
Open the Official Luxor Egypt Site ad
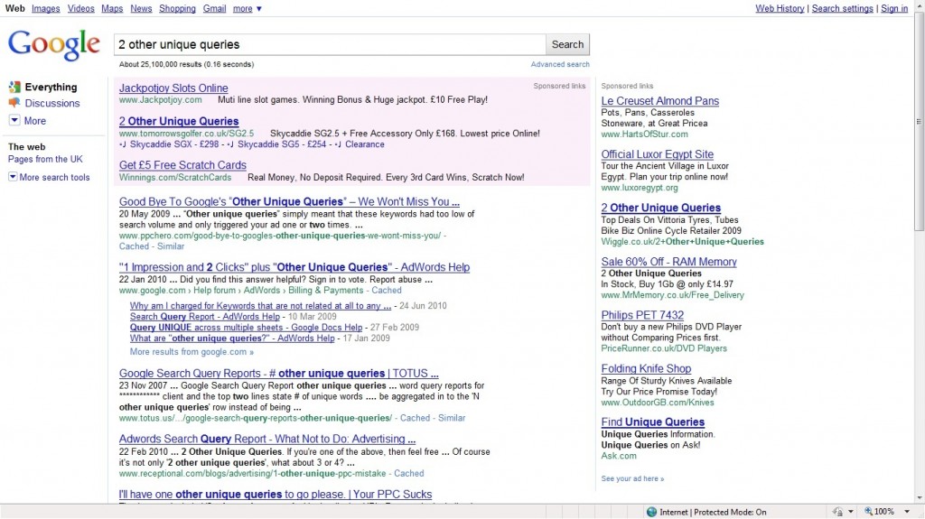[658, 154]
